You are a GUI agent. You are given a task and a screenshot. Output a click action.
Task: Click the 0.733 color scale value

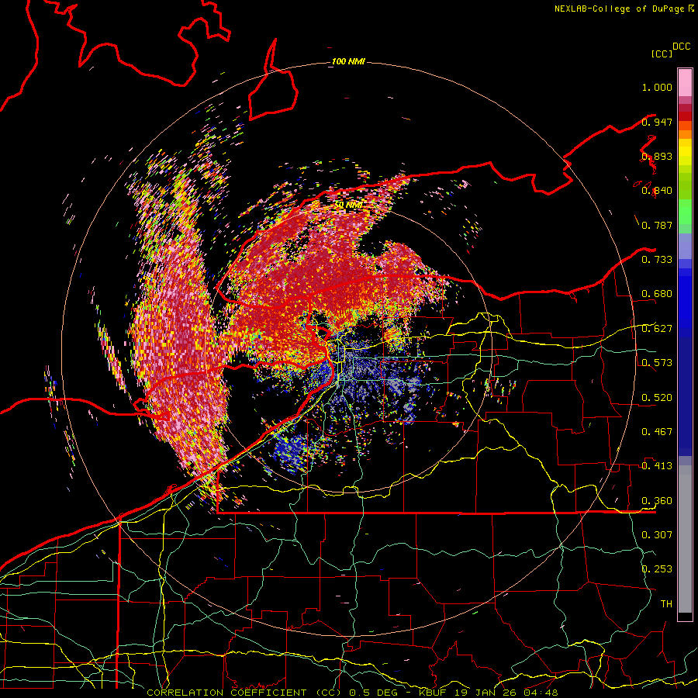click(657, 260)
